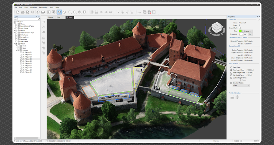This screenshot has height=145, width=274.
Task: Toggle the fullscreen view icon in toolbar
Action: click(x=154, y=12)
